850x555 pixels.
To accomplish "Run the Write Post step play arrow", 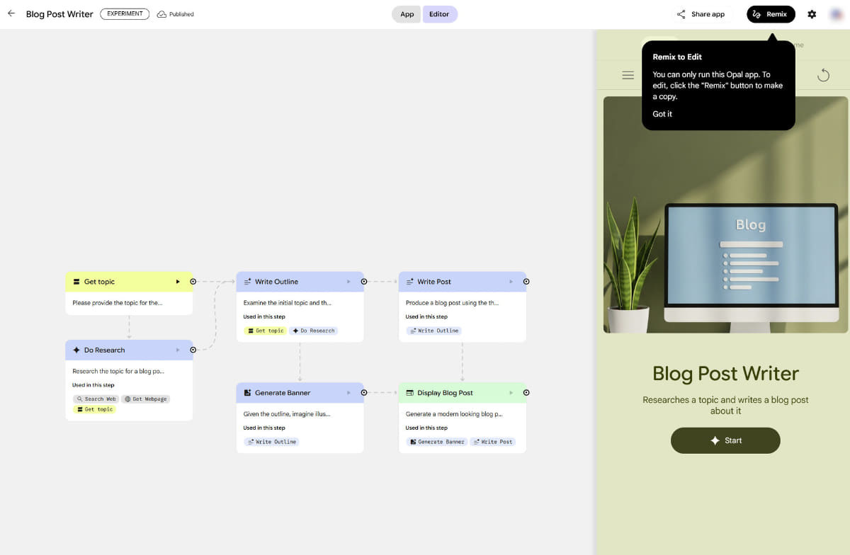I will pos(511,282).
